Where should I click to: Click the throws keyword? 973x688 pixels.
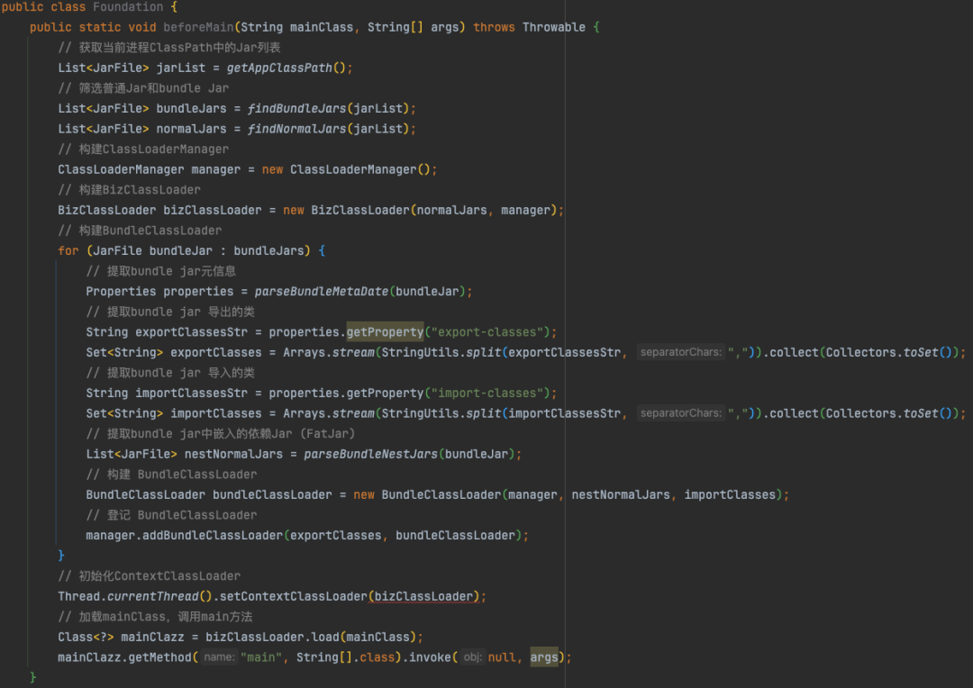point(494,27)
